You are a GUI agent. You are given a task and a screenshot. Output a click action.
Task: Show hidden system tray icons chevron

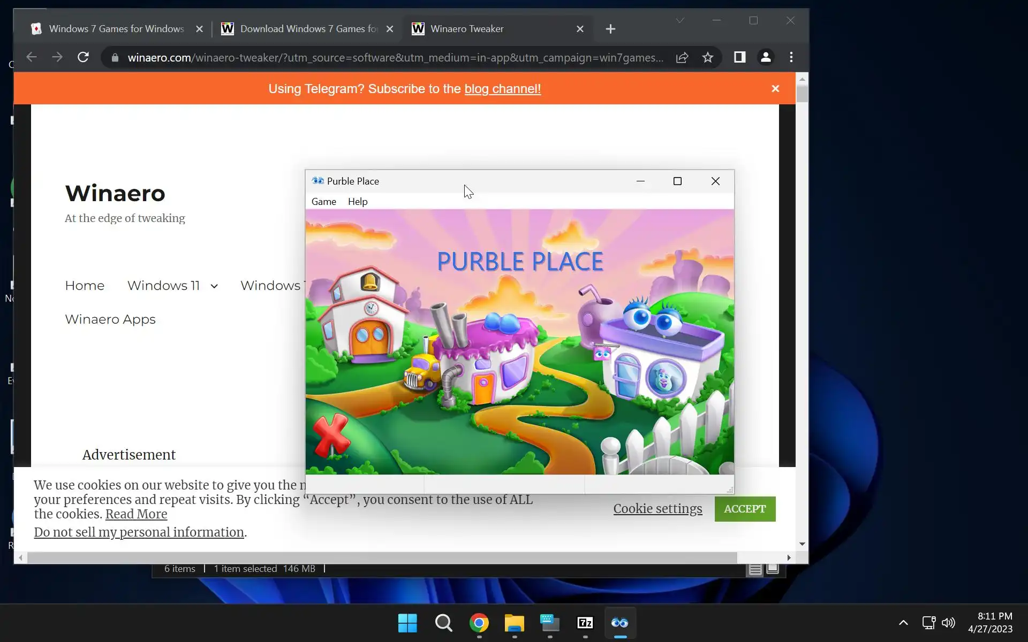pyautogui.click(x=903, y=622)
